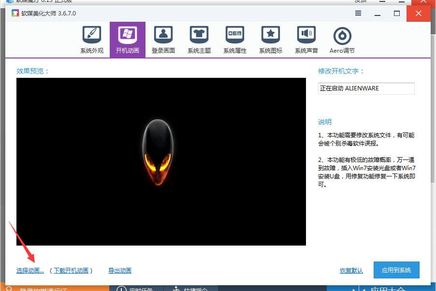Switch to 系统属性 OEM section
This screenshot has height=291, width=436.
[x=235, y=40]
